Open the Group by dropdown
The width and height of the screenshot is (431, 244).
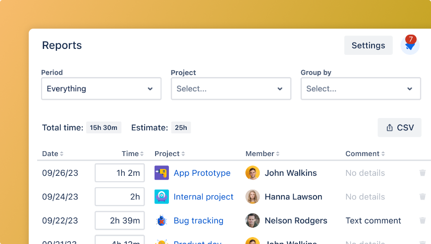click(x=361, y=89)
